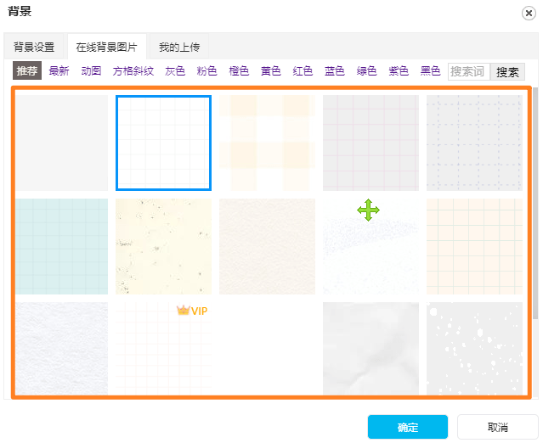Choose the orange plaid checkered background thumbnail

(267, 143)
